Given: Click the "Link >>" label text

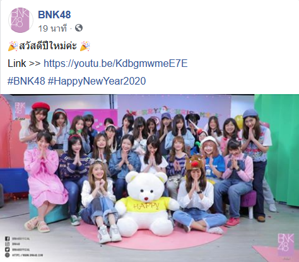Looking at the screenshot, I should pos(24,64).
